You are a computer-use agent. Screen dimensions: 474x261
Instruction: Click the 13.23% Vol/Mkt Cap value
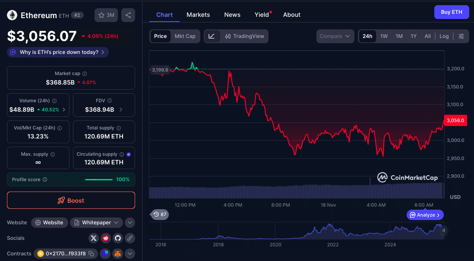(x=38, y=137)
